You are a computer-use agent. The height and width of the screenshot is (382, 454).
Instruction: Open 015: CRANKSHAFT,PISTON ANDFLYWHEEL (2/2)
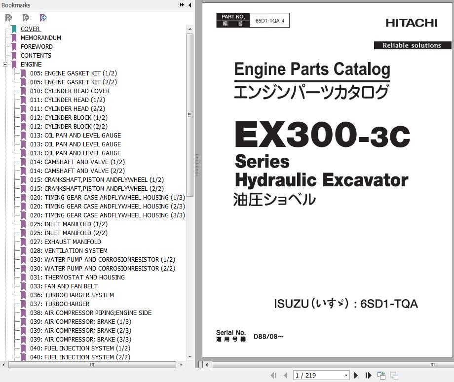pyautogui.click(x=97, y=189)
